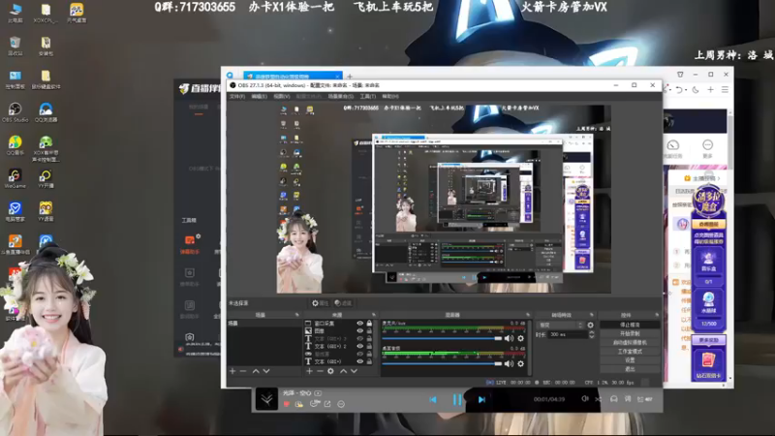This screenshot has height=436, width=775.
Task: Open the QQ音乐 desktop icon
Action: tap(15, 145)
